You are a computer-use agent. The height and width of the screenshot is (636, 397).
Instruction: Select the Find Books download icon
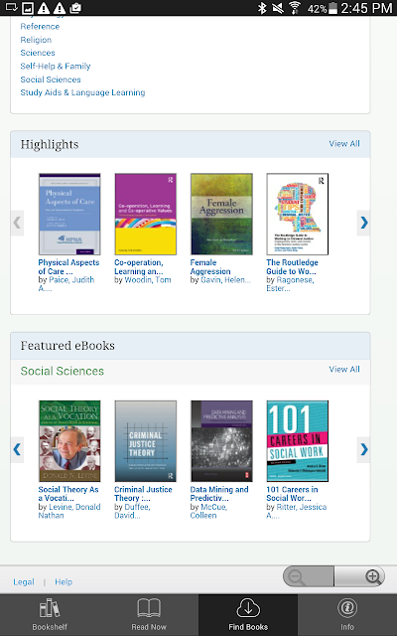tap(248, 608)
